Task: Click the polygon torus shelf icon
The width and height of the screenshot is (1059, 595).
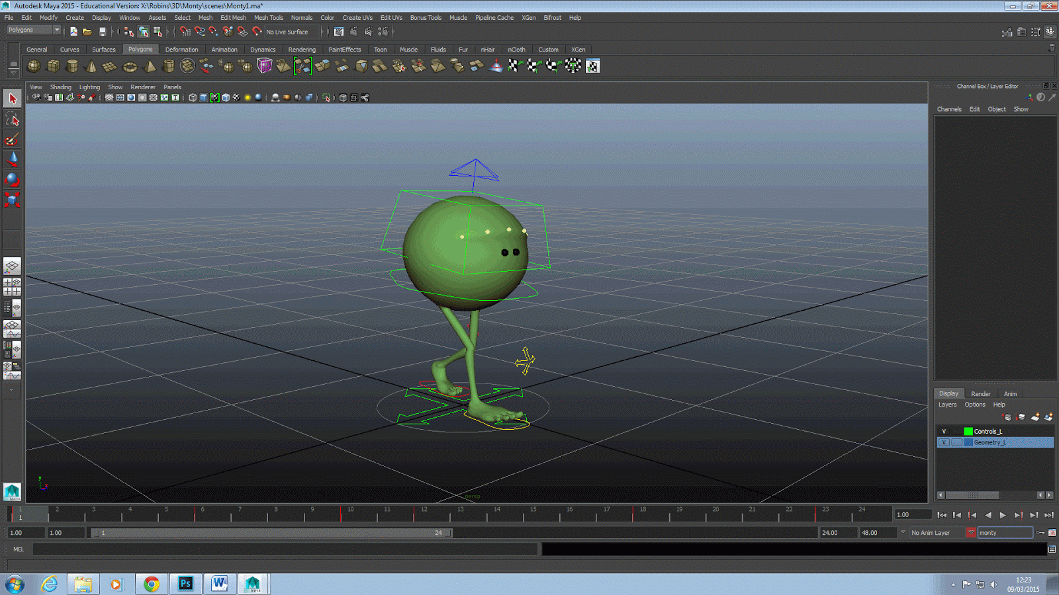Action: click(130, 66)
